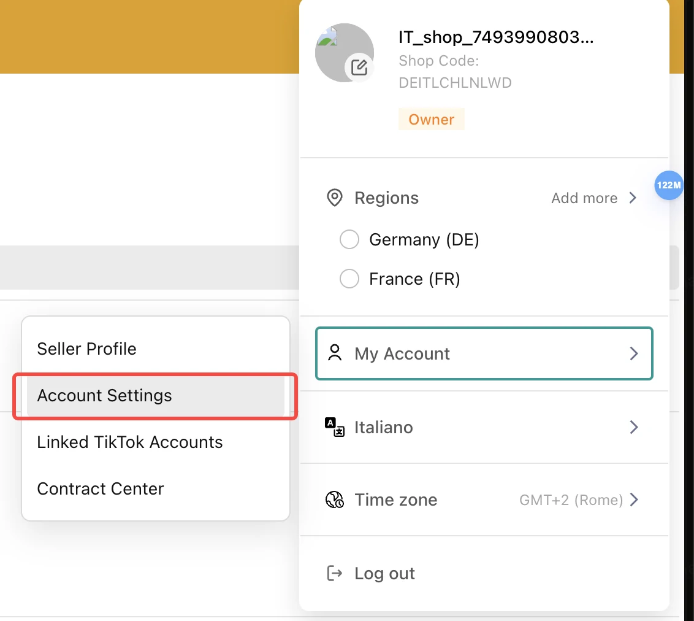Choose Account Settings in the submenu
Screen dimensions: 694x621
(105, 395)
